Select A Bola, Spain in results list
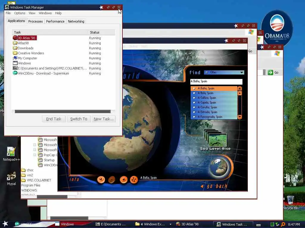The height and width of the screenshot is (228, 305). tap(214, 93)
